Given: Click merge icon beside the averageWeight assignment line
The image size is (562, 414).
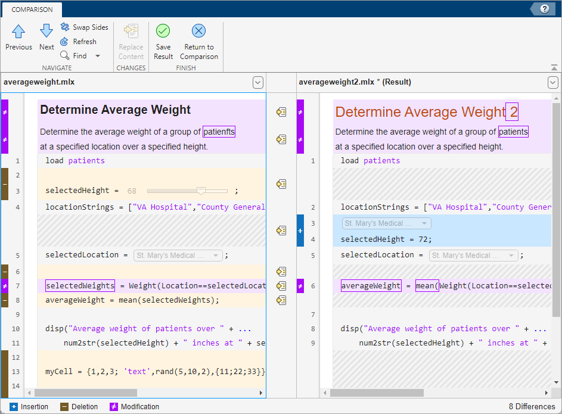Looking at the screenshot, I should 281,300.
